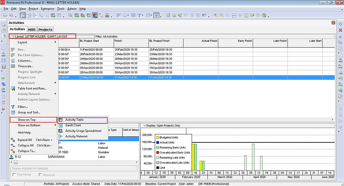Image resolution: width=344 pixels, height=186 pixels.
Task: Click the Gantt Chart toolbar icon
Action: click(x=29, y=15)
